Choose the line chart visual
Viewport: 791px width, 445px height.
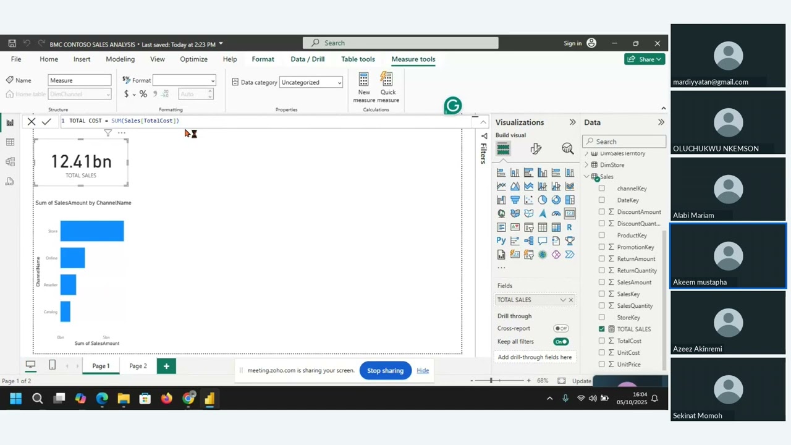(501, 186)
